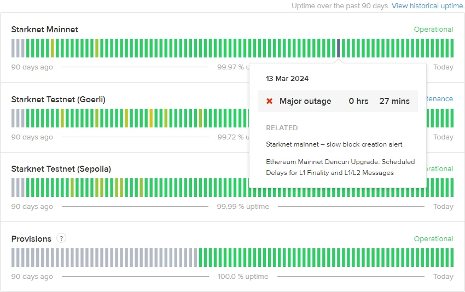The image size is (465, 292).
Task: Click the first green bar in the Provisions chart
Action: (200, 258)
